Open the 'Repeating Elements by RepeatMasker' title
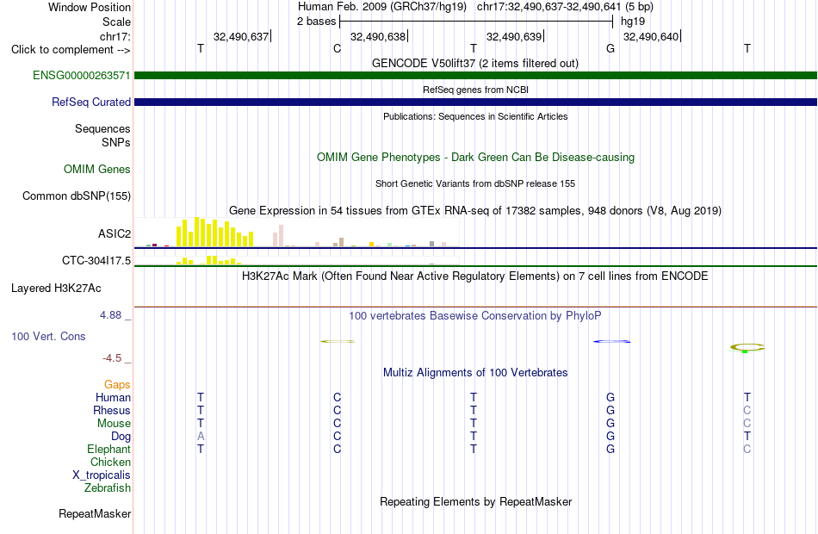 475,501
